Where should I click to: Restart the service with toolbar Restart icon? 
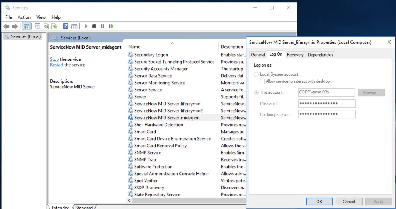(111, 26)
